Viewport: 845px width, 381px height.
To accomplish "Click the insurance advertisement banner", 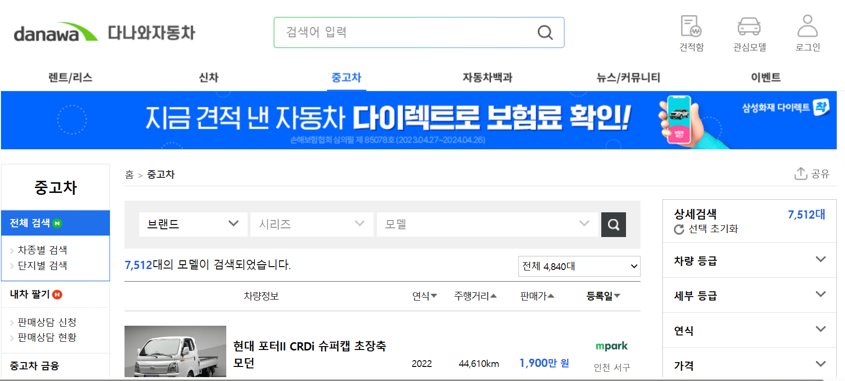I will click(419, 120).
